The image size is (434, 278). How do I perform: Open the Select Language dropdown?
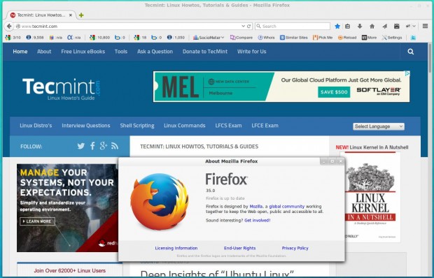pyautogui.click(x=379, y=126)
